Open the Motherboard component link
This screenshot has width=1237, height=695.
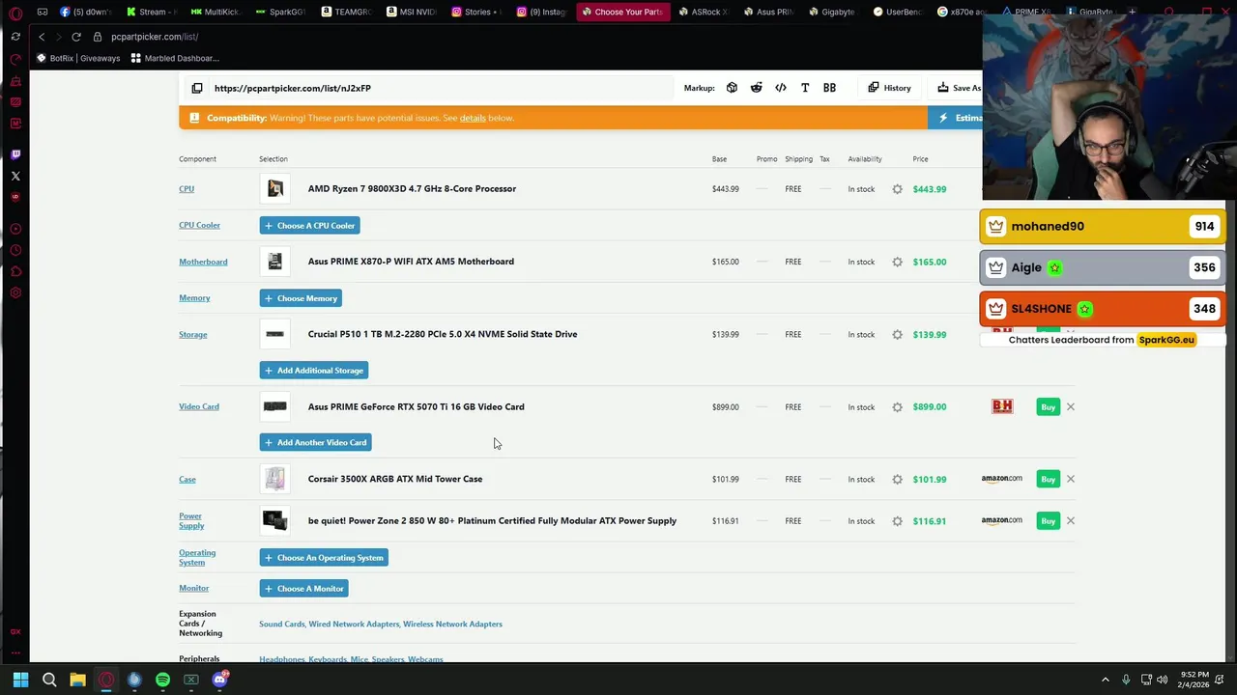click(203, 262)
